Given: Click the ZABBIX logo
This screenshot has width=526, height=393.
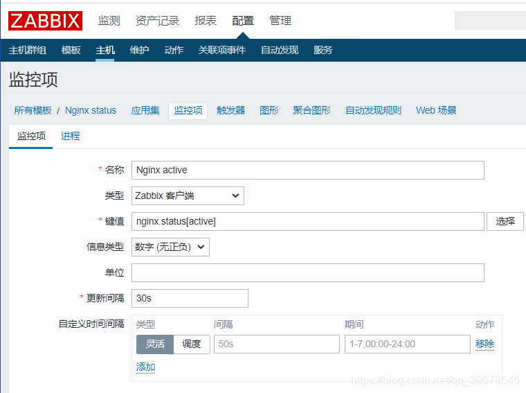Looking at the screenshot, I should click(x=45, y=21).
